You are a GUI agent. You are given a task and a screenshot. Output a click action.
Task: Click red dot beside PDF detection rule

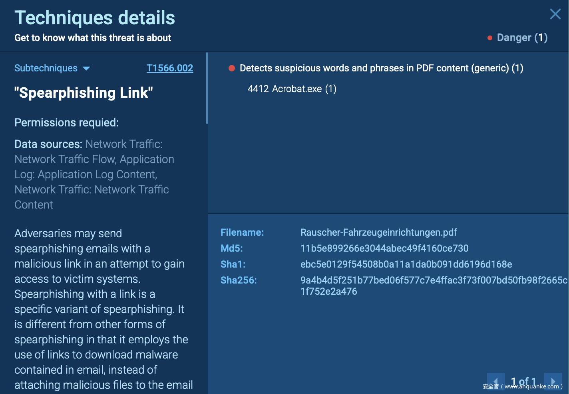click(231, 68)
